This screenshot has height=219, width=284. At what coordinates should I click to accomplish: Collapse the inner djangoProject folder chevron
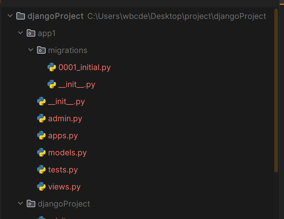pos(20,204)
